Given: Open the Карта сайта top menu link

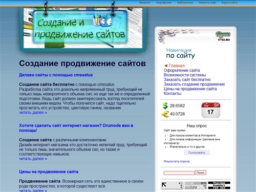Looking at the screenshot, I should (229, 3).
